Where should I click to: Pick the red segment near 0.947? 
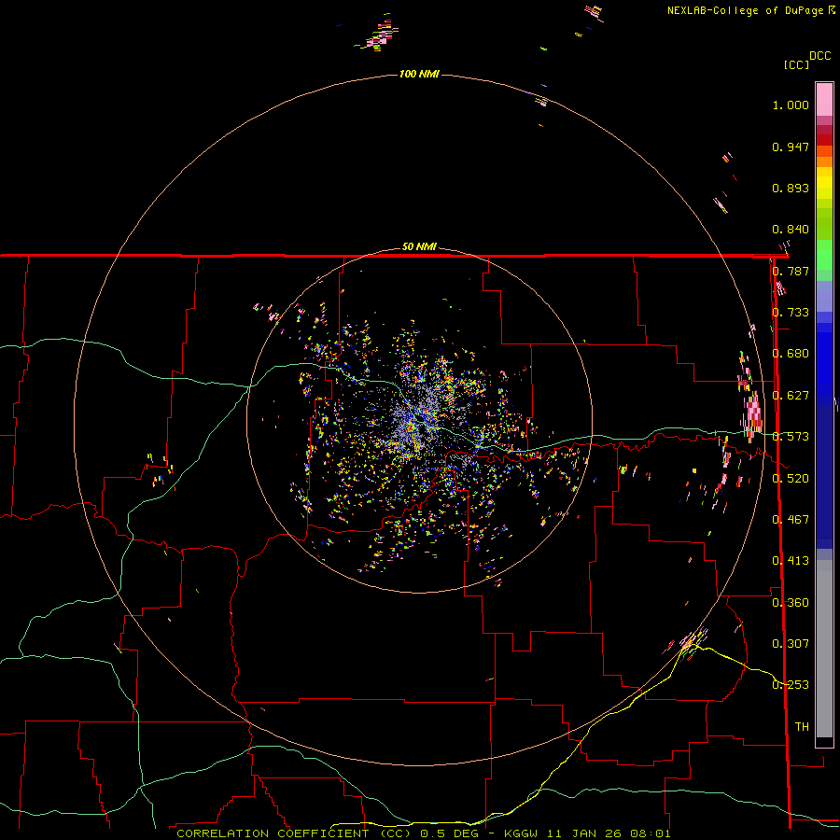pos(824,140)
